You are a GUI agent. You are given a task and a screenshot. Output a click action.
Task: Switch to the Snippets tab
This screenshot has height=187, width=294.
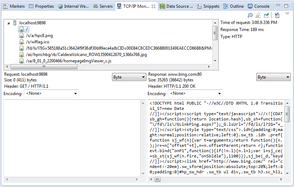(x=208, y=6)
